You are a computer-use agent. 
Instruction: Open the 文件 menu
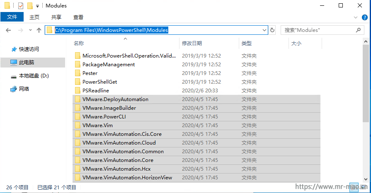12,17
